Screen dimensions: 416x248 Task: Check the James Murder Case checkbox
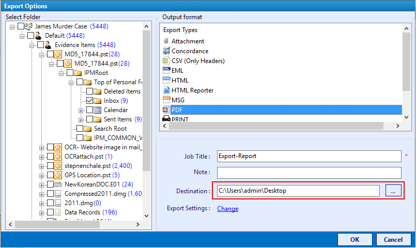(21, 26)
